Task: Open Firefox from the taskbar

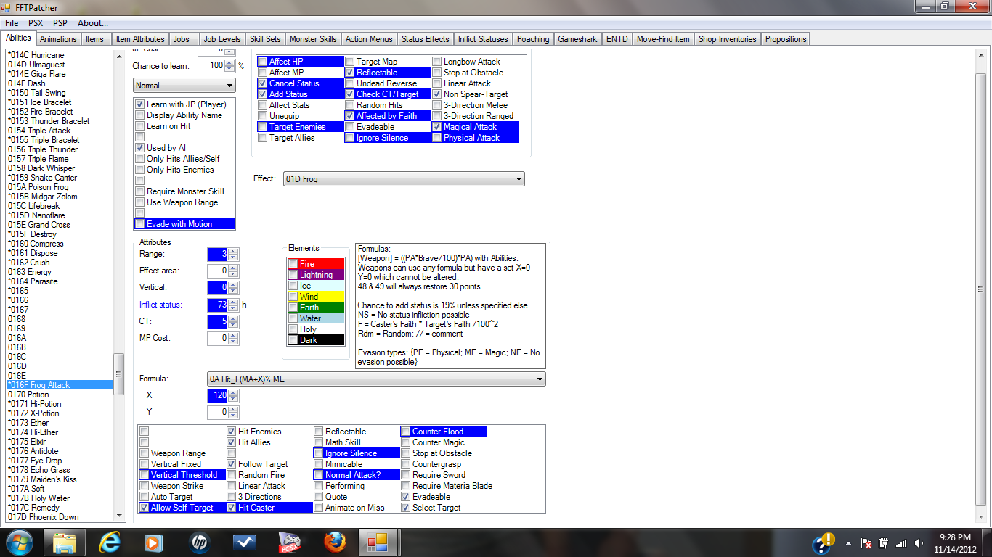Action: (334, 542)
